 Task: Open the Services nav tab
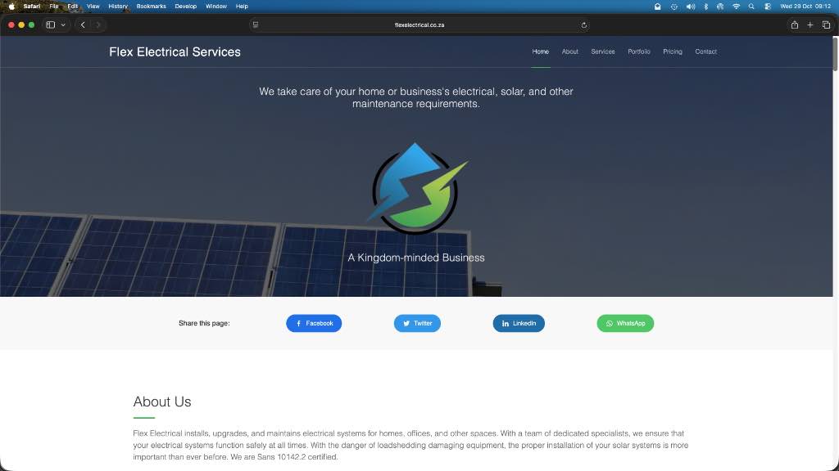pos(602,52)
